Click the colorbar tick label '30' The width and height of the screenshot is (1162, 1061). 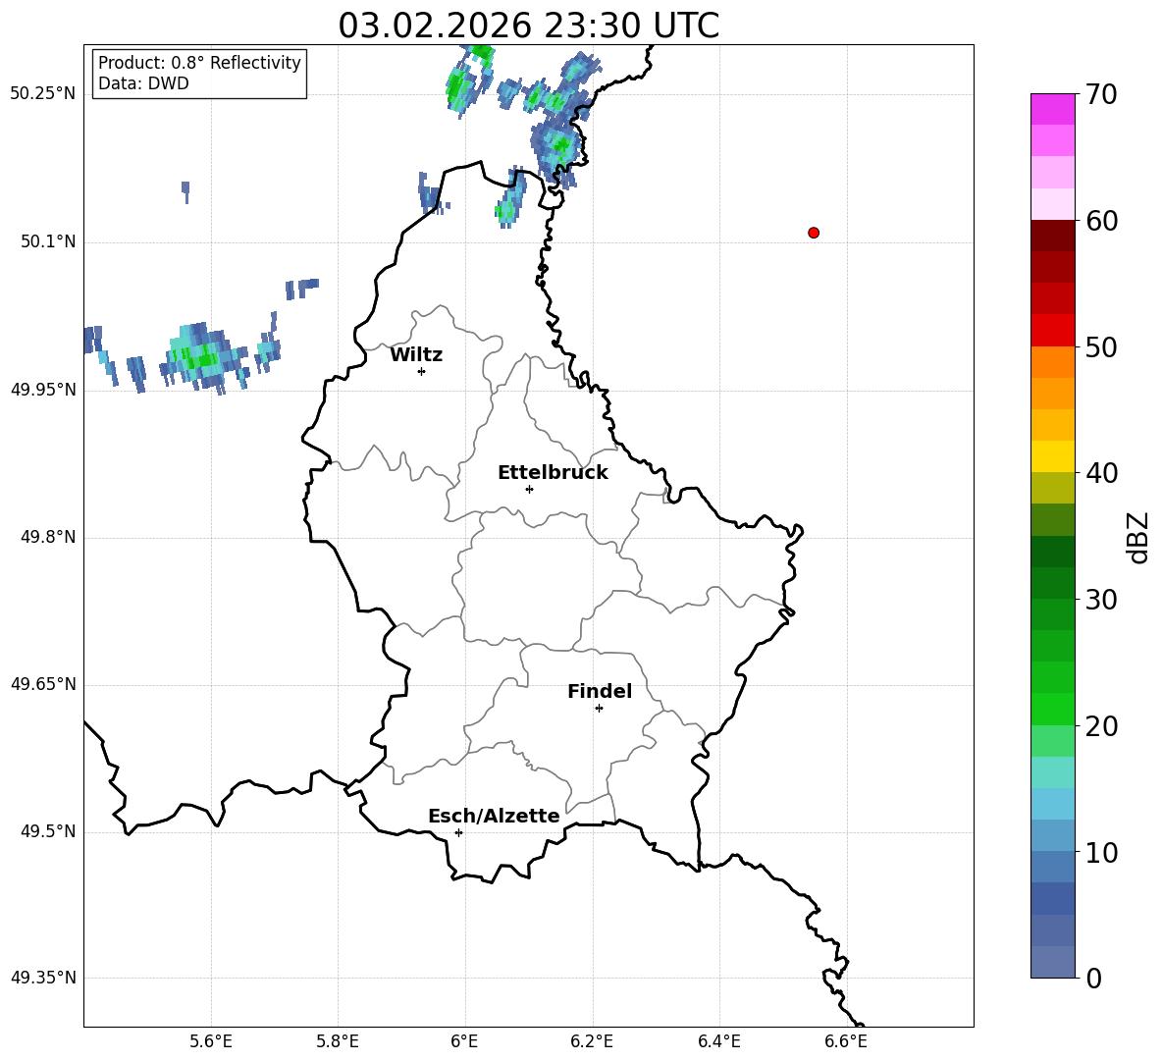point(1101,600)
